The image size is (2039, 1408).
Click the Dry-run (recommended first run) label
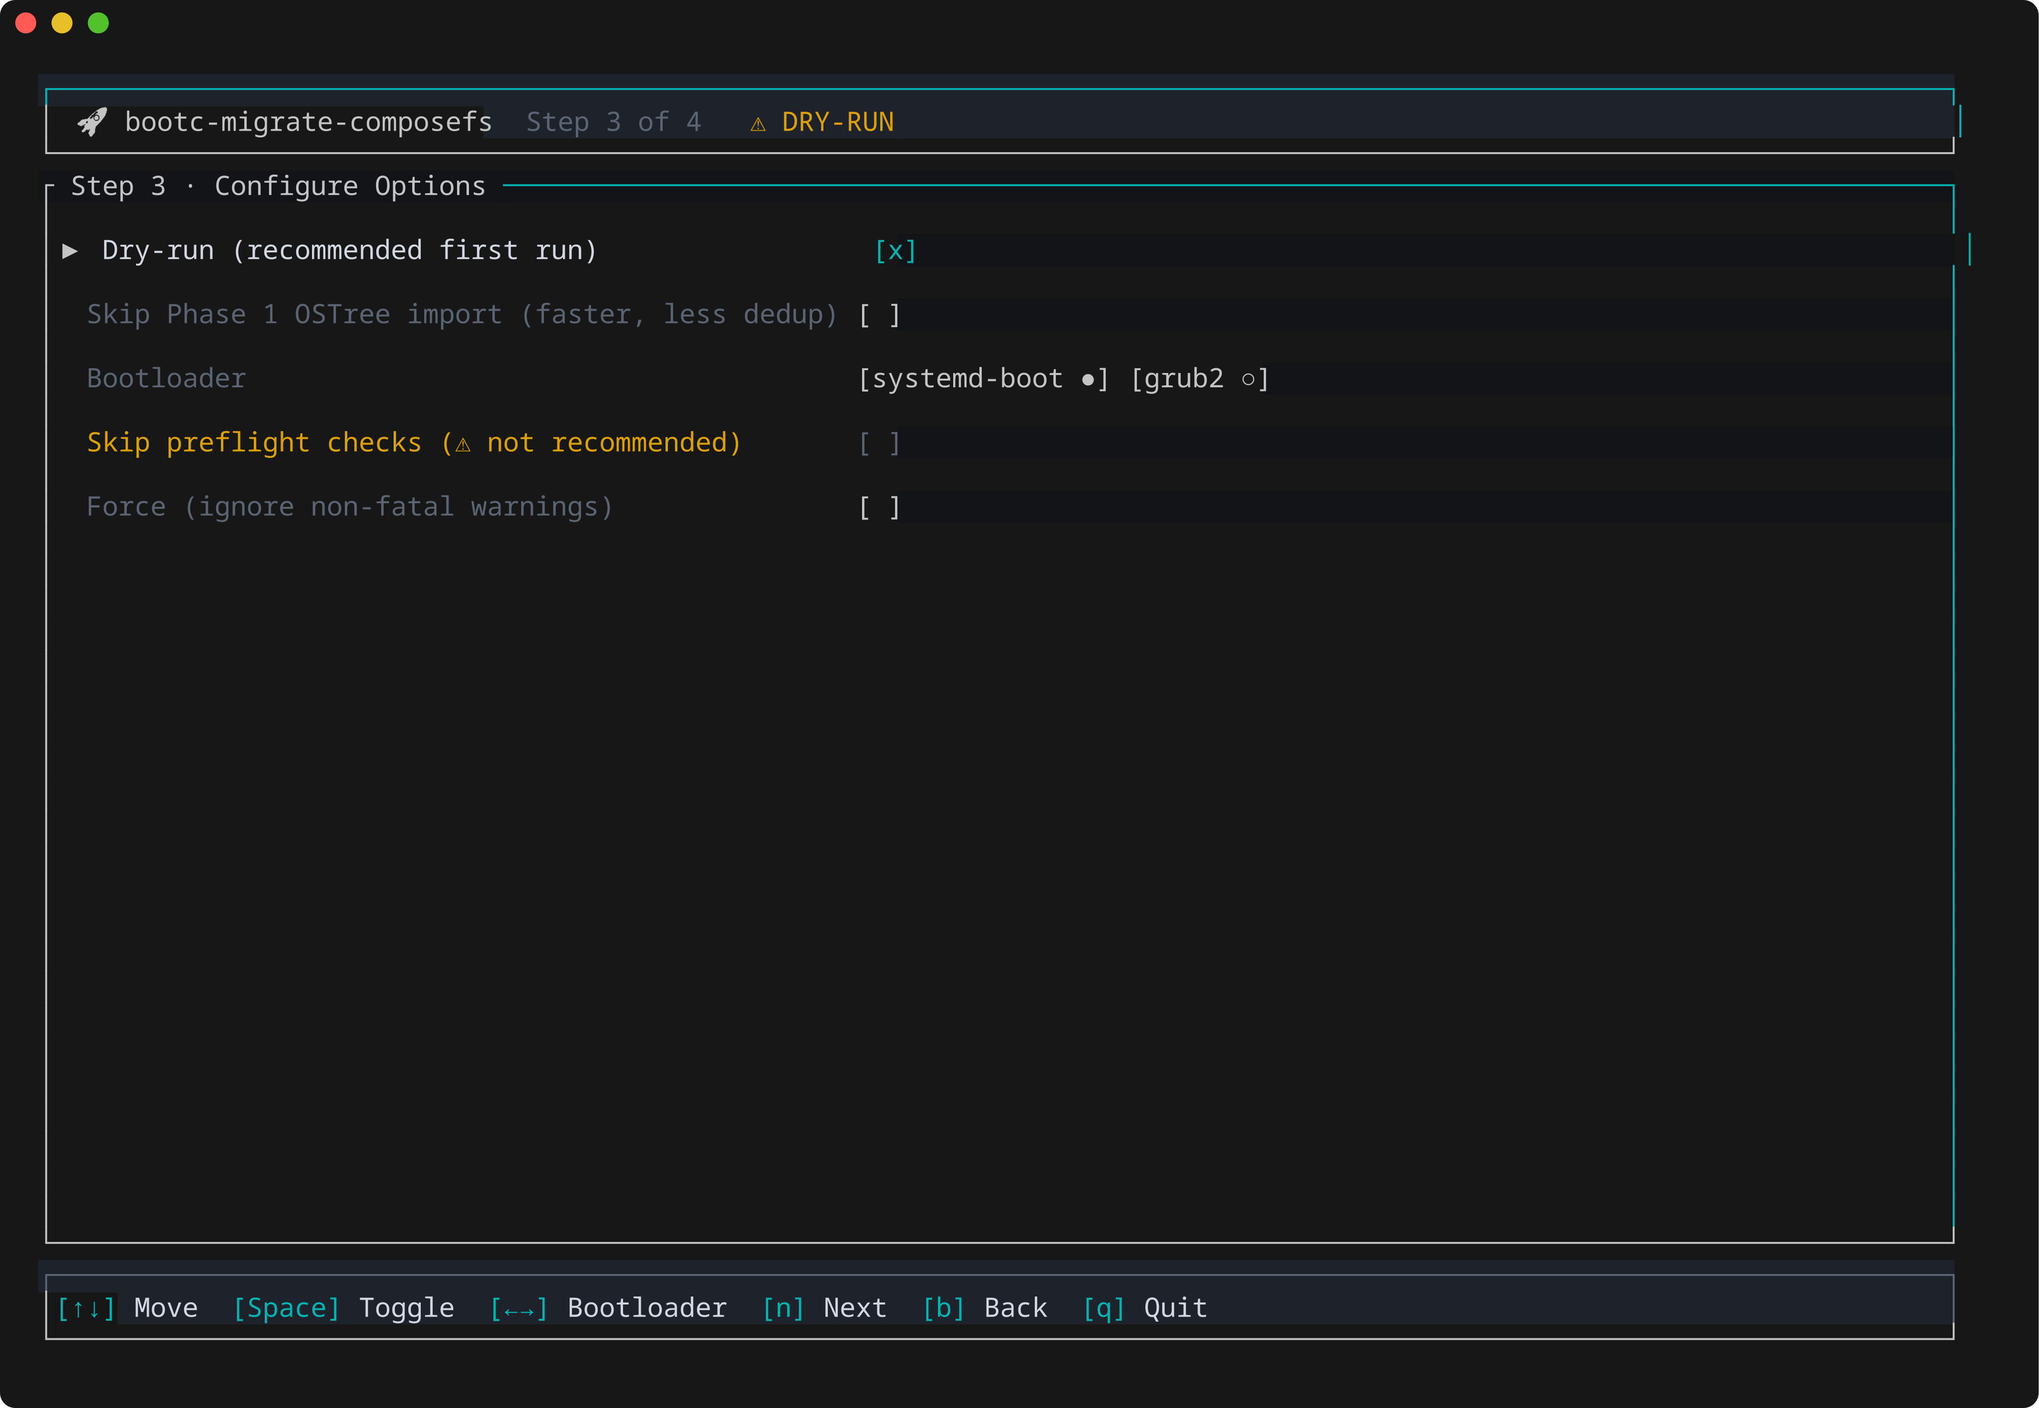click(x=350, y=250)
